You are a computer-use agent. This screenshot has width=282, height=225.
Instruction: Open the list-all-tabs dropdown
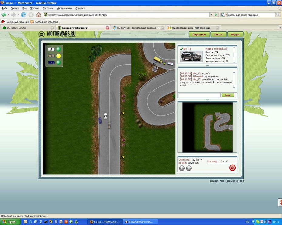tap(280, 28)
